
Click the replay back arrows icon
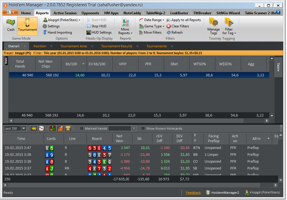34,128
